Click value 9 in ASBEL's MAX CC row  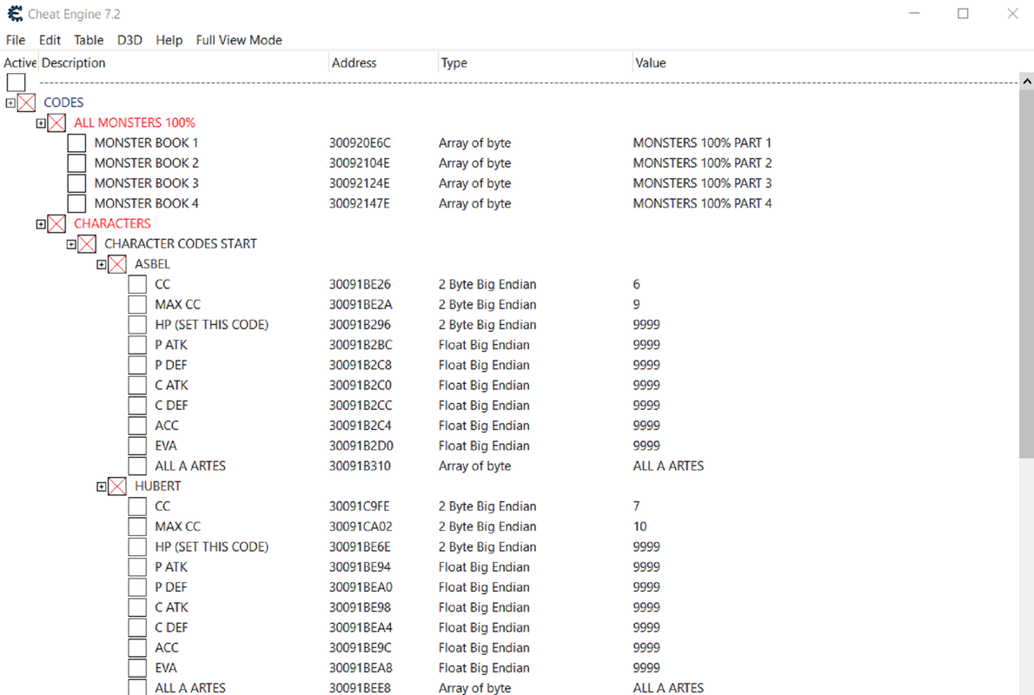click(636, 305)
